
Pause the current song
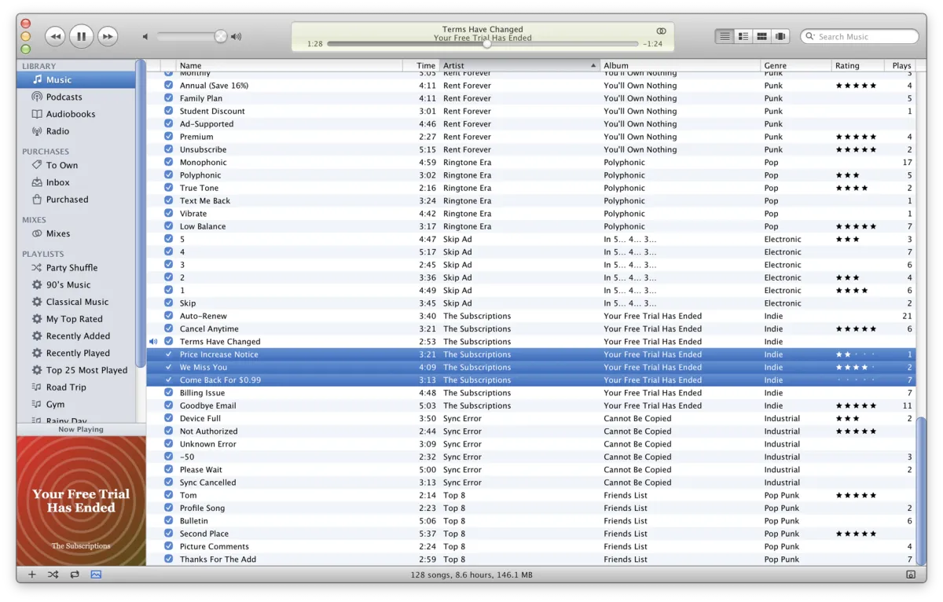(82, 36)
